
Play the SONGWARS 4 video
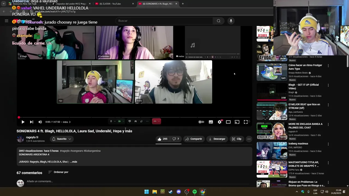click(x=23, y=122)
